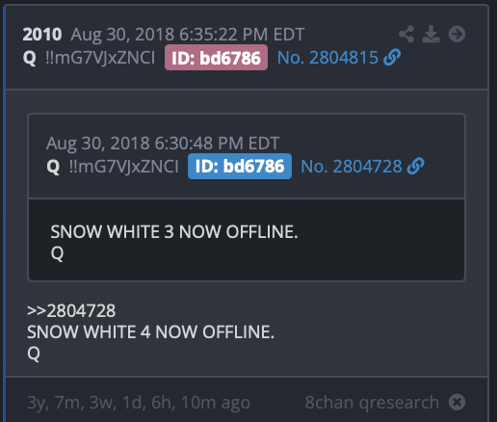Screen dimensions: 497x422
Task: Click the quoted 6:30:48 PM EDT timestamp
Action: pyautogui.click(x=217, y=144)
